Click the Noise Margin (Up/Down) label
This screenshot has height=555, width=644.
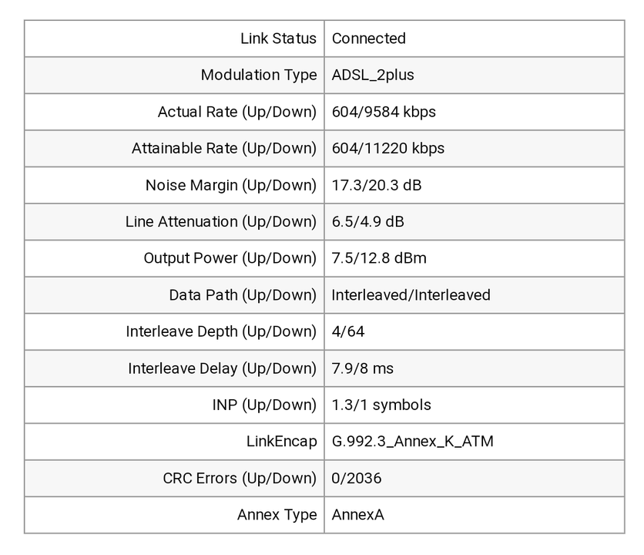click(x=231, y=185)
